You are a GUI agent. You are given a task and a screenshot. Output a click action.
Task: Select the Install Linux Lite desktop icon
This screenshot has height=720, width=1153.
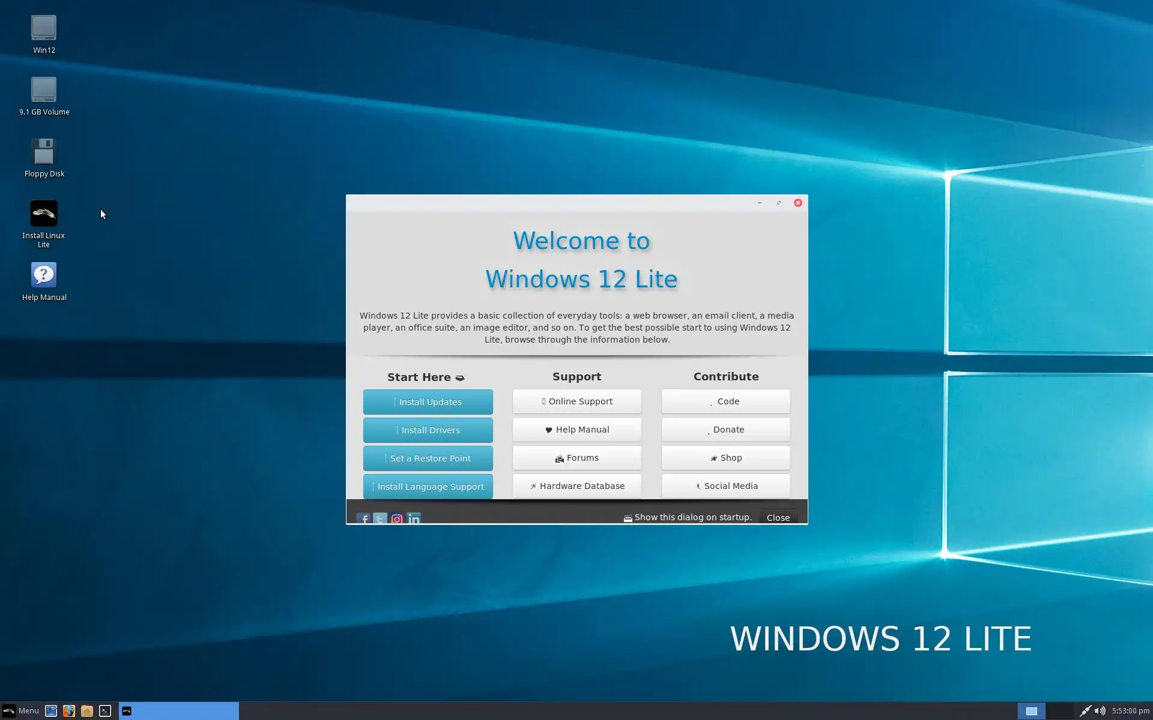click(43, 214)
